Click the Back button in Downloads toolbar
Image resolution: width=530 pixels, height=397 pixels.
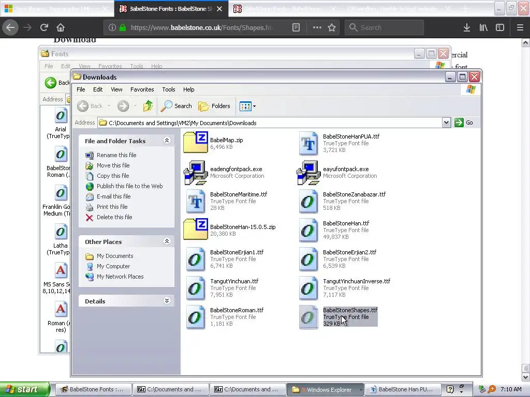tap(90, 106)
